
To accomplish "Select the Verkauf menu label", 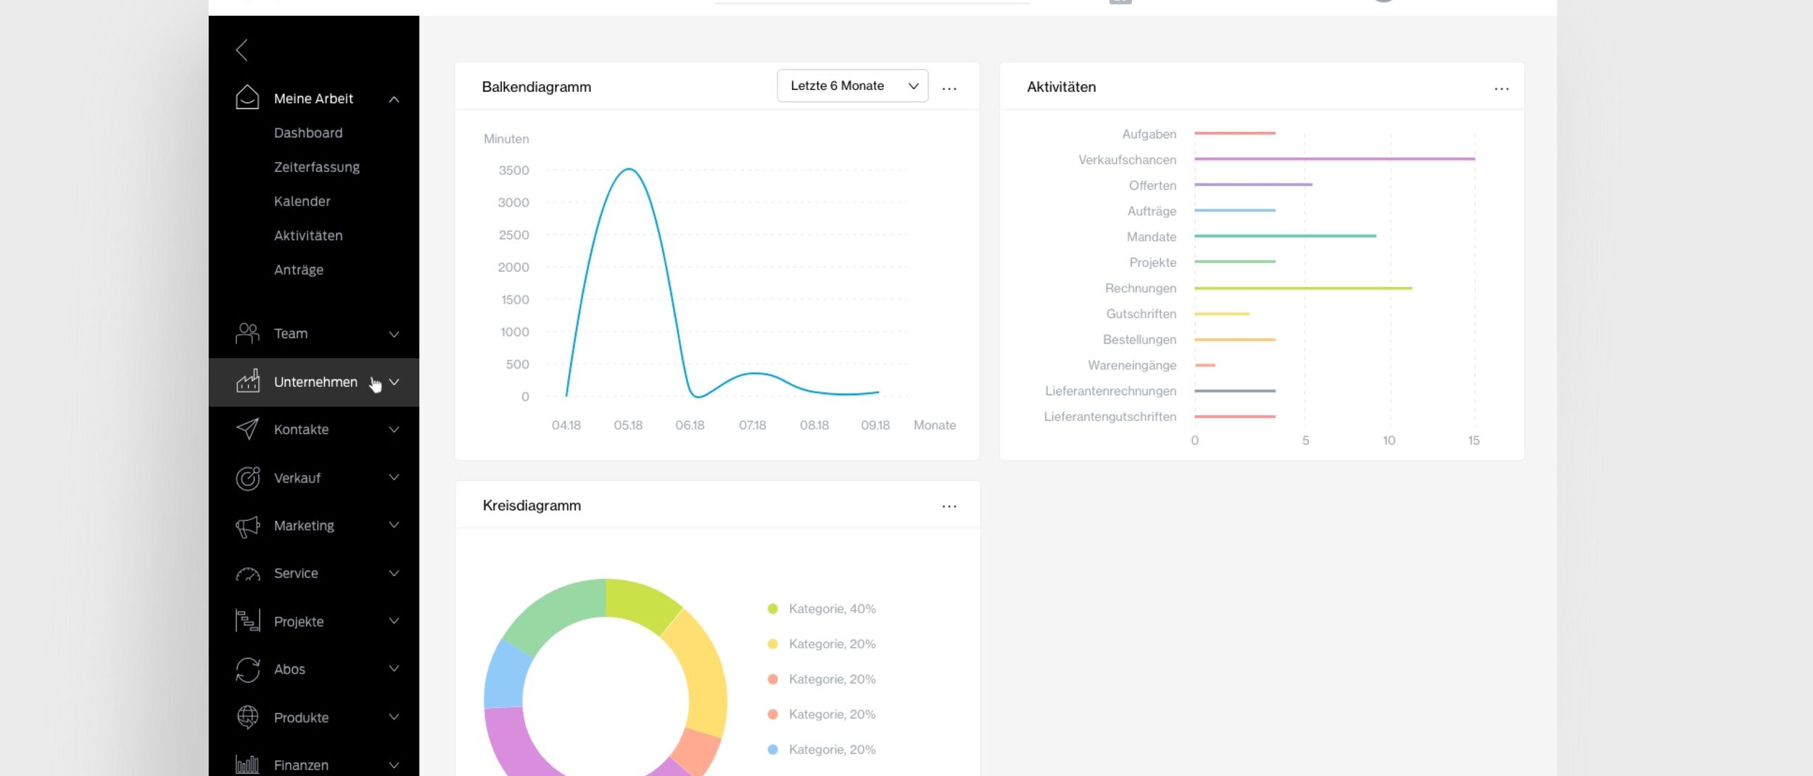I will [x=297, y=478].
